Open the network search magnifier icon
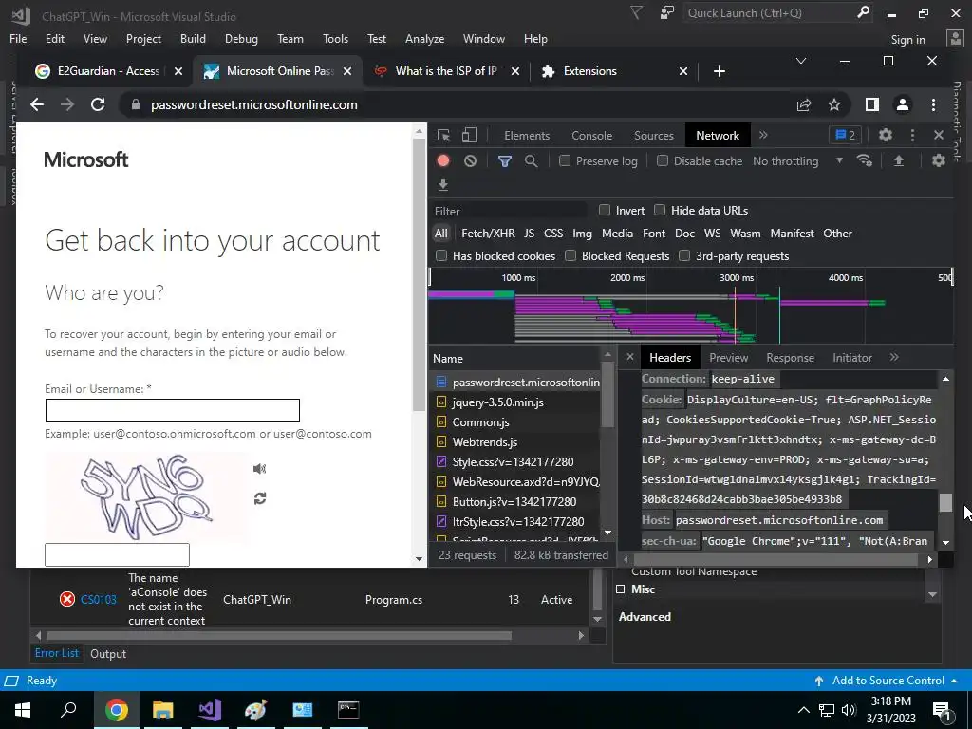972x729 pixels. [x=531, y=161]
